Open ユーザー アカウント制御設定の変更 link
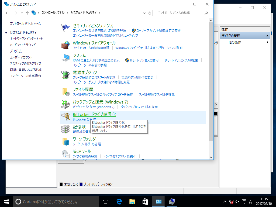 158,31
